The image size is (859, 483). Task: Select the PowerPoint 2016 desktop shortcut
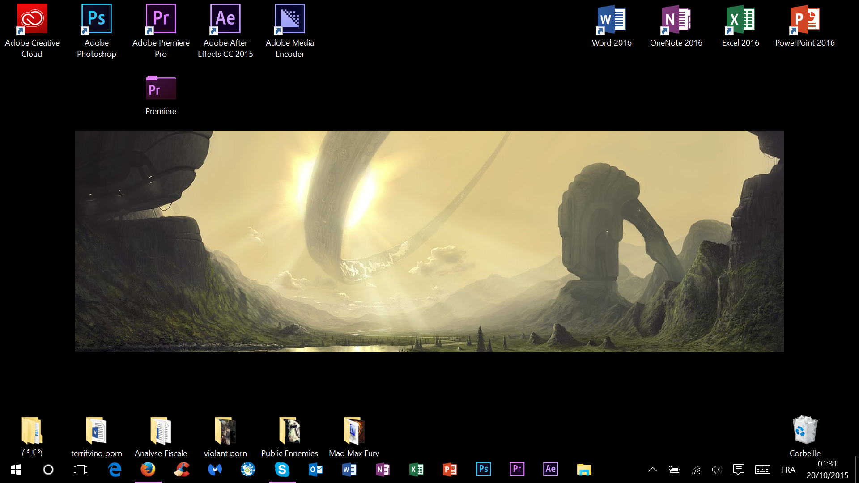pyautogui.click(x=805, y=26)
